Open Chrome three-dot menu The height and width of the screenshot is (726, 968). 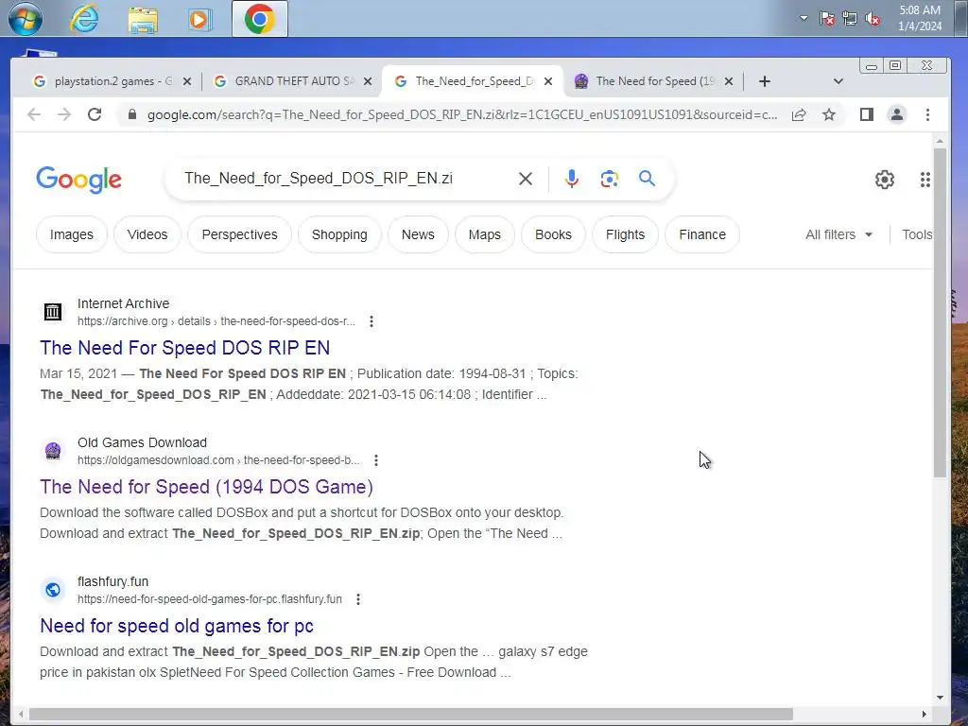point(927,114)
